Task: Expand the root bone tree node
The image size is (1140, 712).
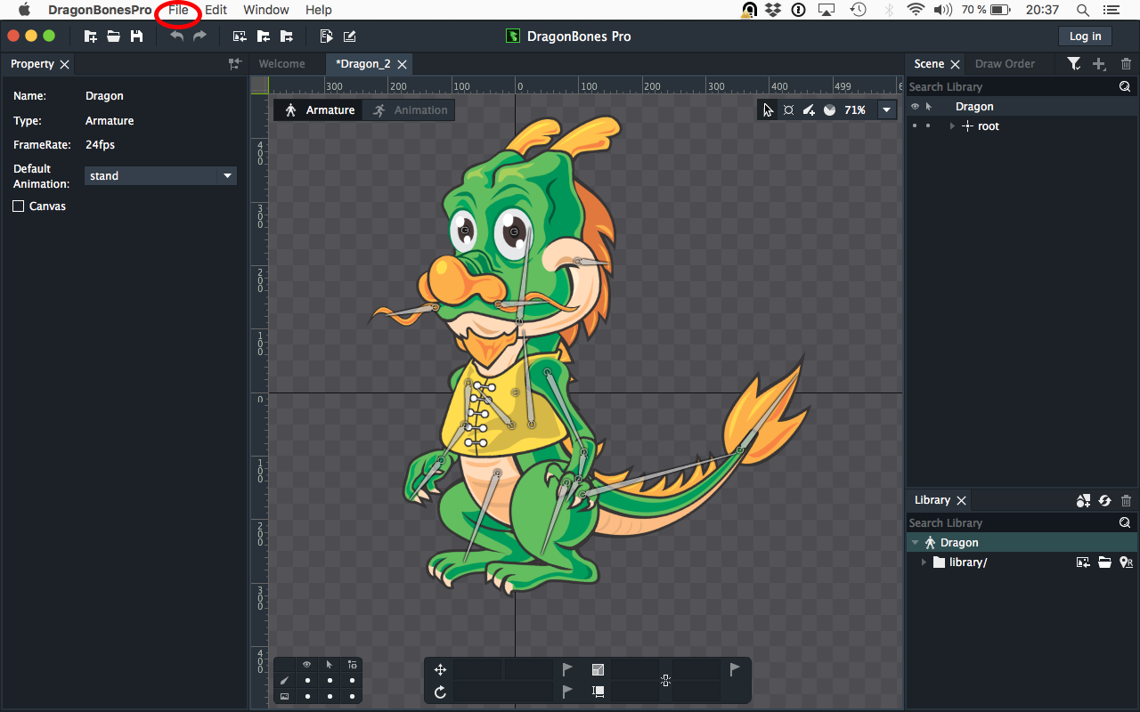Action: pyautogui.click(x=952, y=126)
